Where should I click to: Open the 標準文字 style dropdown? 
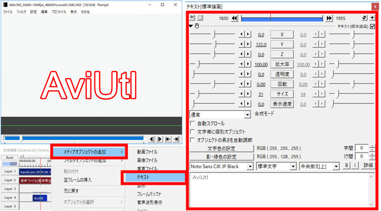276,166
